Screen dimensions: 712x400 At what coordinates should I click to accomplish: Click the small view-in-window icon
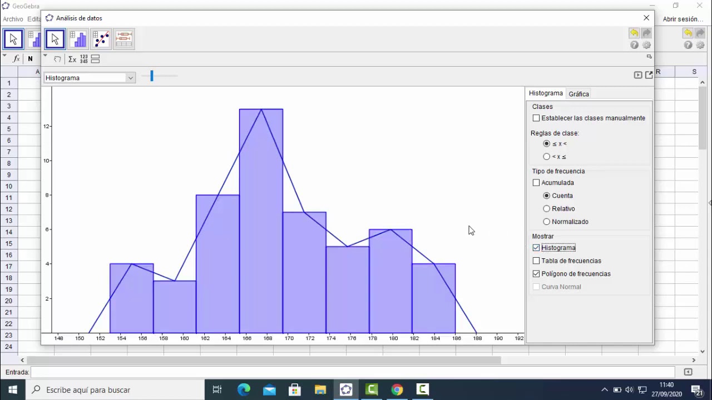click(649, 57)
